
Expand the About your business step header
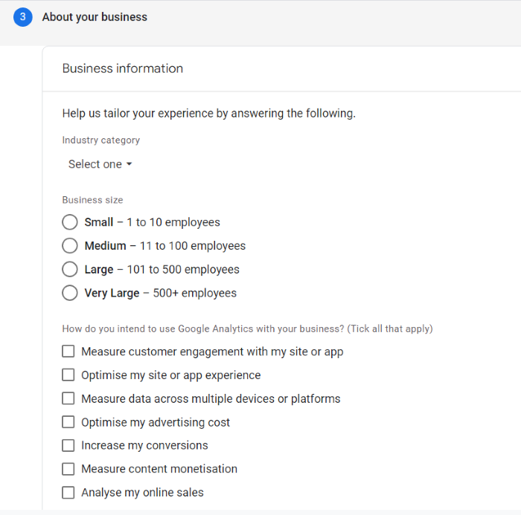[x=95, y=17]
